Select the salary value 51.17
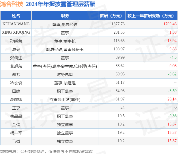The image size is (178, 154). pyautogui.click(x=120, y=82)
